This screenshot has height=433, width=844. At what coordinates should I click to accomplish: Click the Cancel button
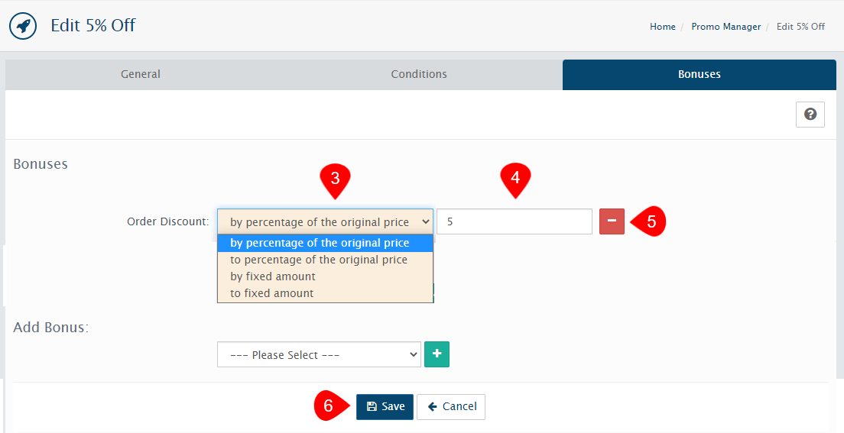(x=451, y=406)
